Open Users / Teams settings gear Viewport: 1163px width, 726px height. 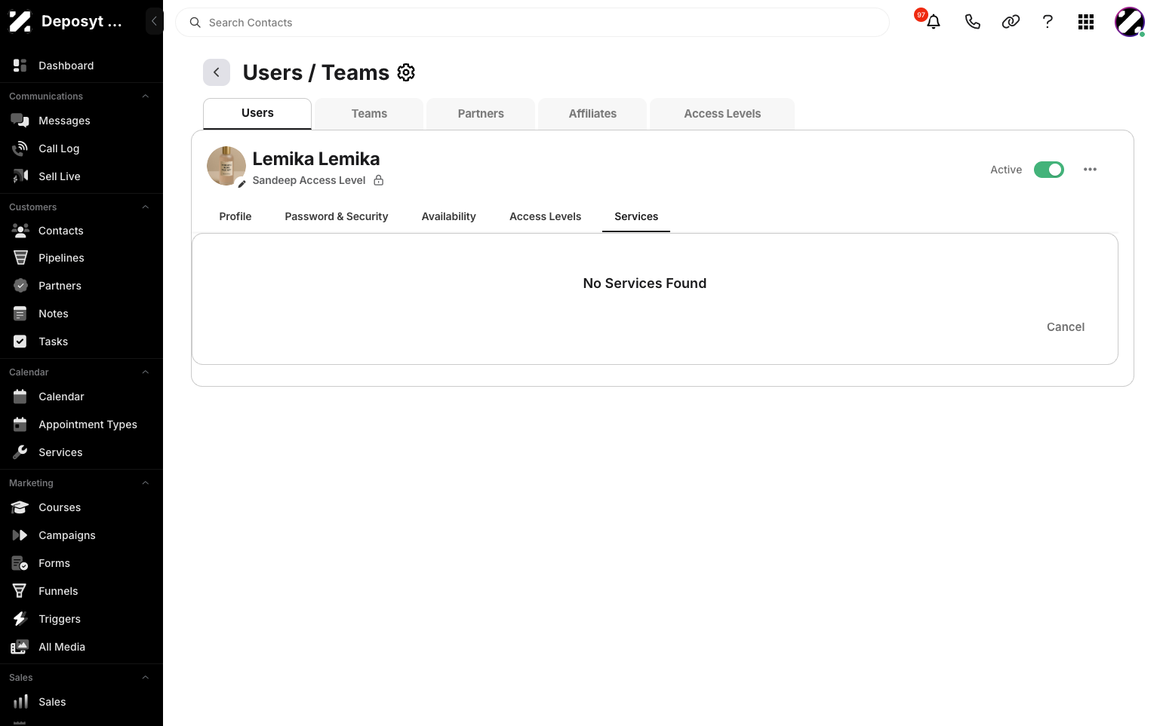[406, 72]
